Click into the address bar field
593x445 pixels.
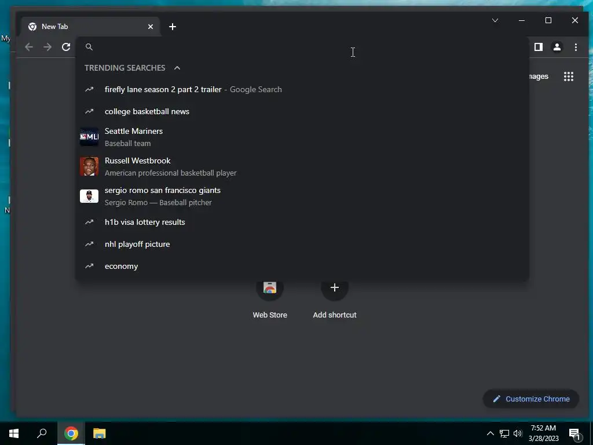point(302,47)
